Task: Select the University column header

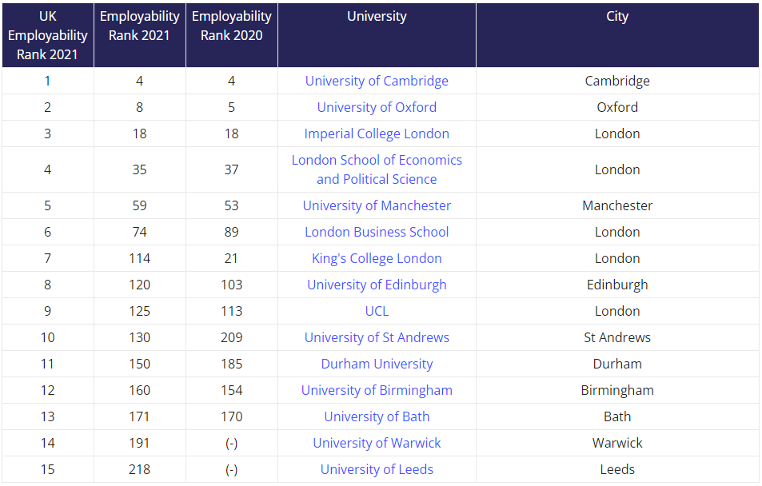Action: [x=377, y=16]
